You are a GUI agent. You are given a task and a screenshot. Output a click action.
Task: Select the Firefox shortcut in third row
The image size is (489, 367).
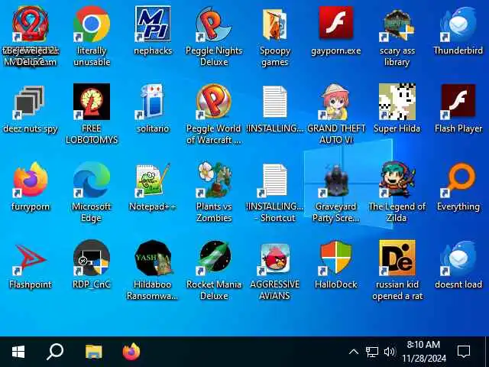click(31, 180)
